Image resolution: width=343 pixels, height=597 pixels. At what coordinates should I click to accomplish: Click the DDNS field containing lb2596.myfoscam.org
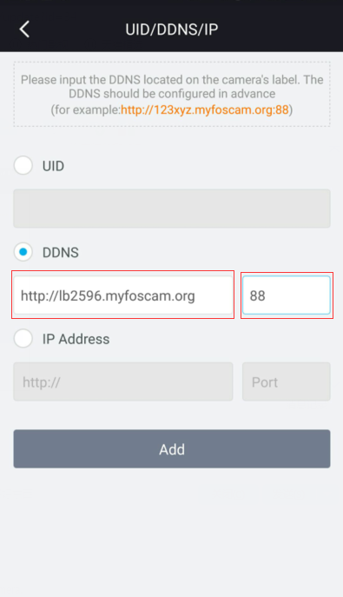122,295
